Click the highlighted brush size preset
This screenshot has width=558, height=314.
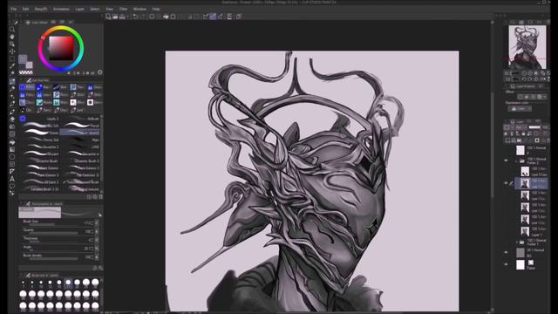coord(68,283)
